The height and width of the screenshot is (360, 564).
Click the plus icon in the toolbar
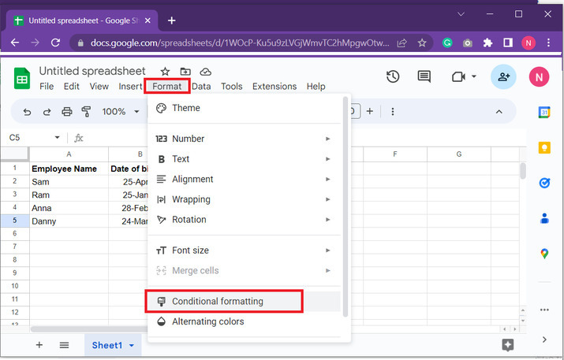coord(370,112)
